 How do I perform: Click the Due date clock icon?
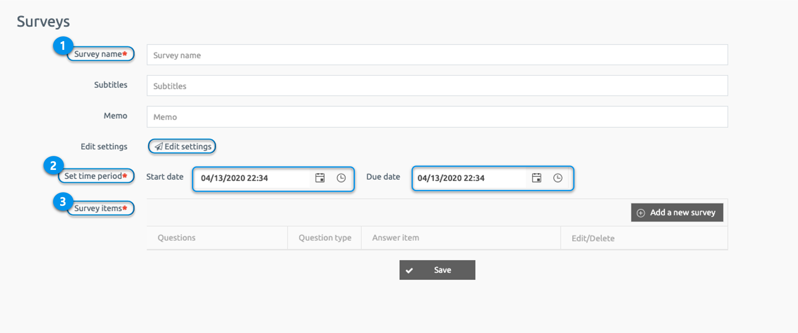point(558,178)
